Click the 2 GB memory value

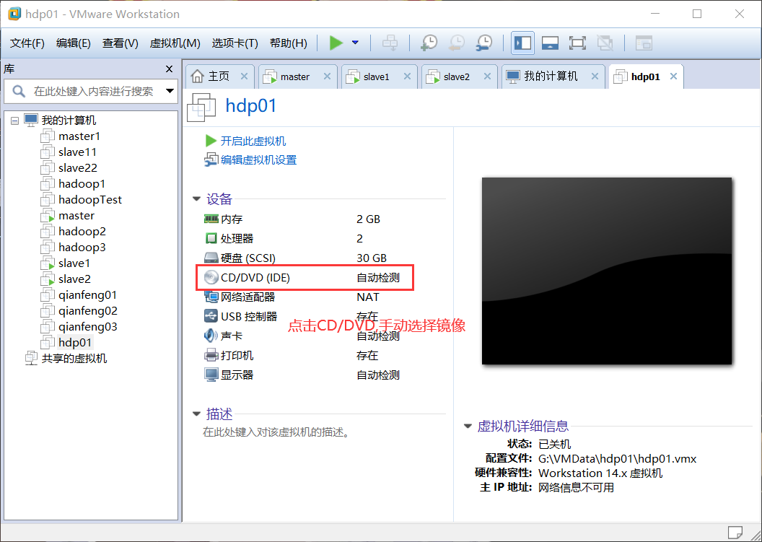coord(368,219)
